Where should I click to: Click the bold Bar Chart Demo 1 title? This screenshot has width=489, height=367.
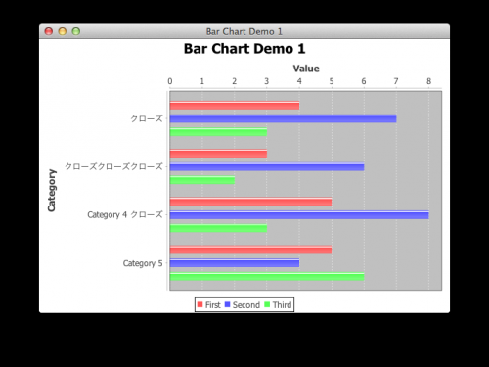click(244, 49)
